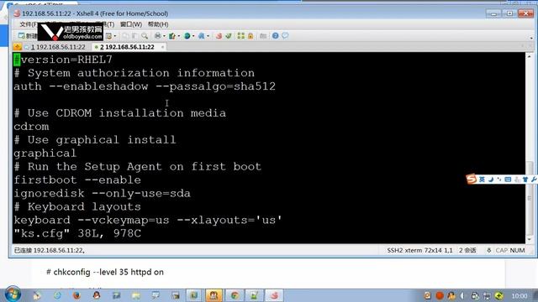Open IME settings wrench icon
The image size is (538, 302).
(534, 180)
